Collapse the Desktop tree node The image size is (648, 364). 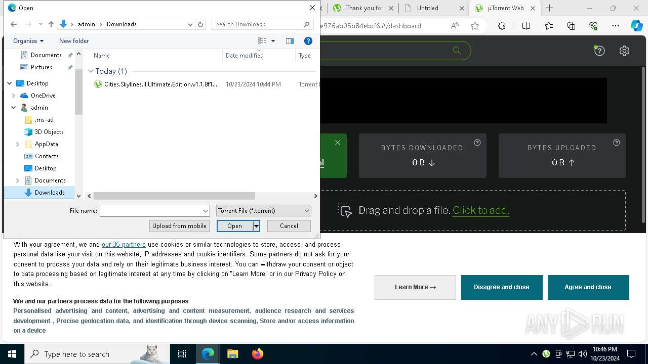pyautogui.click(x=10, y=83)
